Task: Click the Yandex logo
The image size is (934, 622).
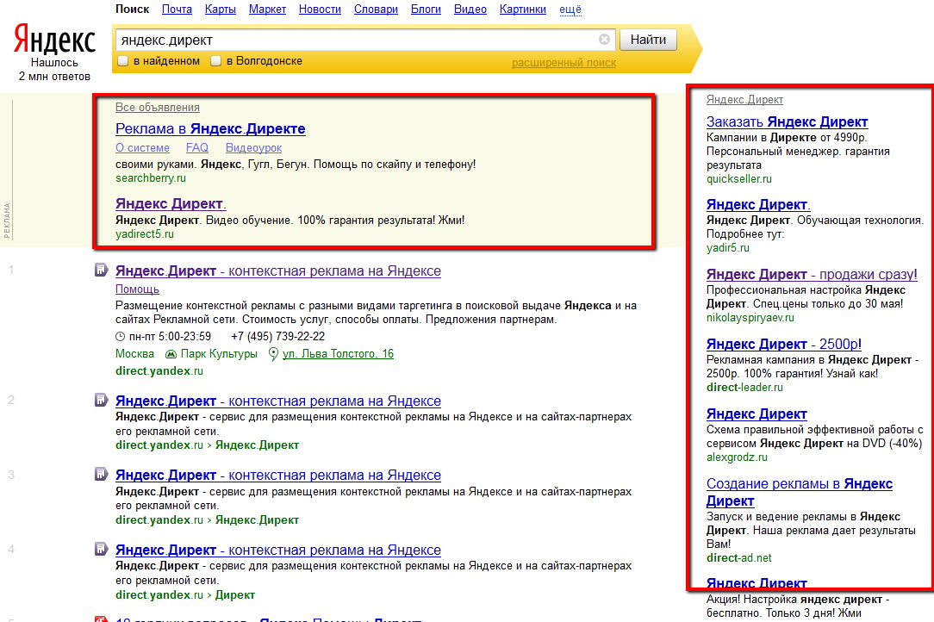Action: tap(54, 40)
